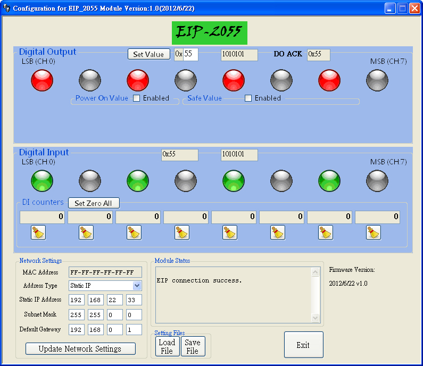Click the Exit button

[303, 345]
